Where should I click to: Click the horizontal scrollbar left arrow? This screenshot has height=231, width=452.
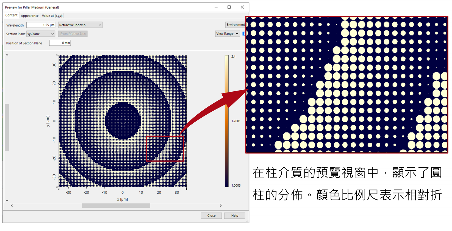(12, 205)
